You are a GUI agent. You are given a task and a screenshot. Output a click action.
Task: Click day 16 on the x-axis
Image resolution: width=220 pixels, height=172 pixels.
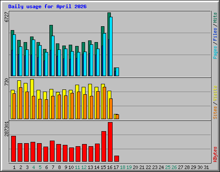coord(110,167)
